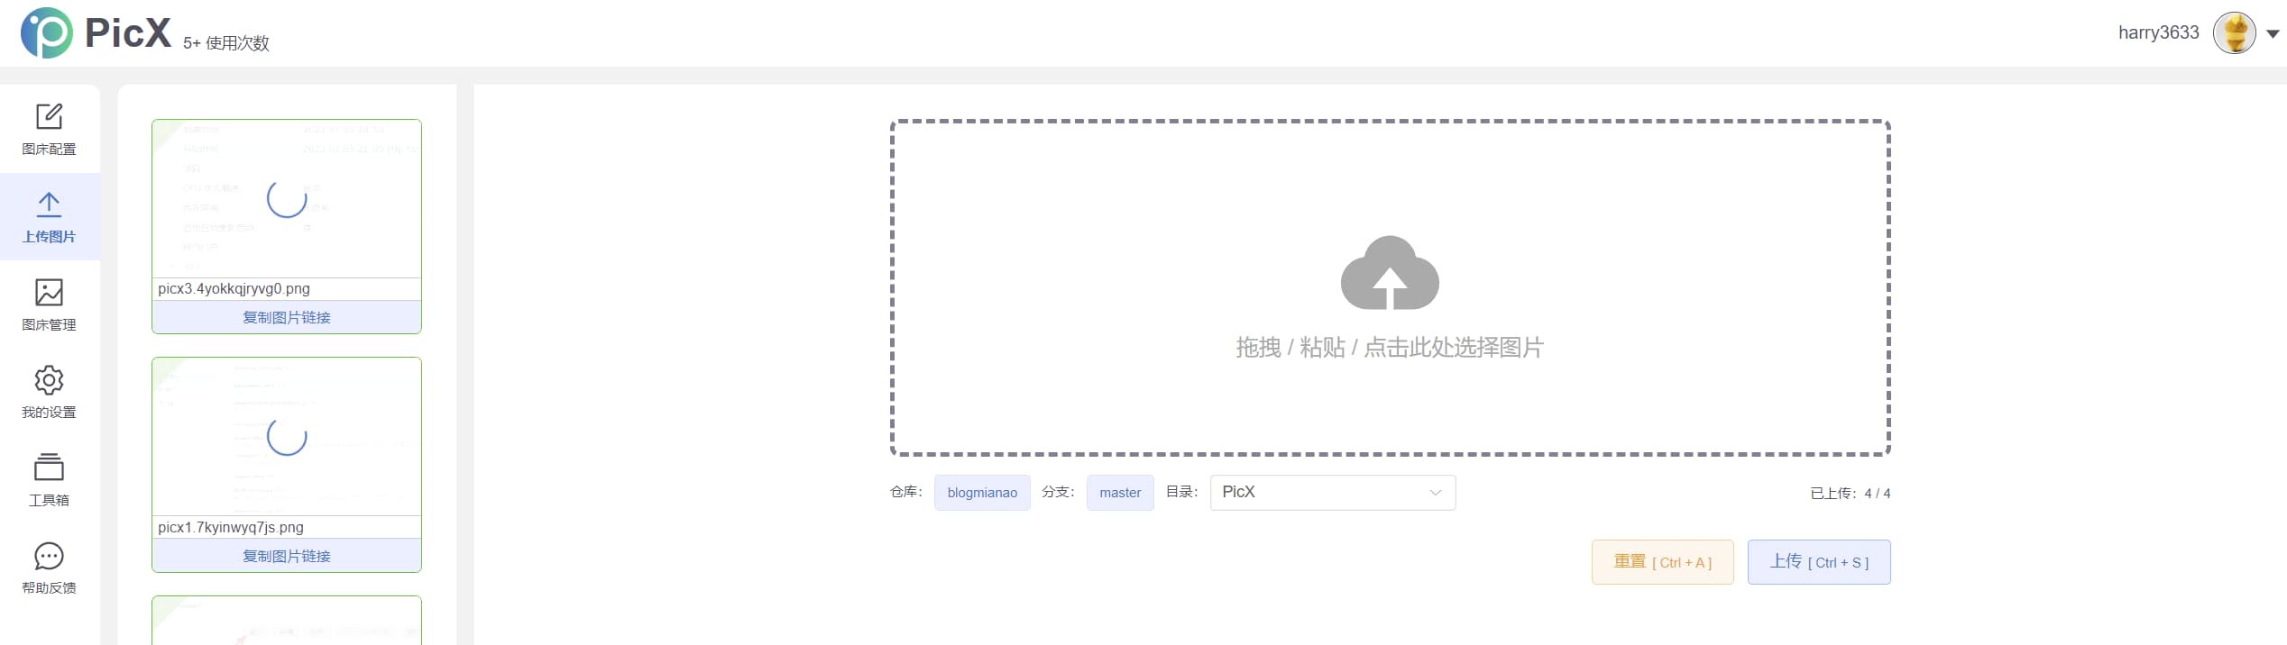Open 工具箱 toolbox icon
This screenshot has height=645, width=2287.
point(49,468)
